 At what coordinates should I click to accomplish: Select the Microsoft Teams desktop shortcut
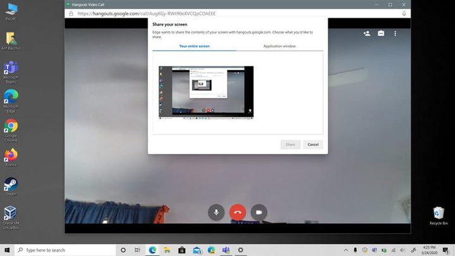pos(11,72)
